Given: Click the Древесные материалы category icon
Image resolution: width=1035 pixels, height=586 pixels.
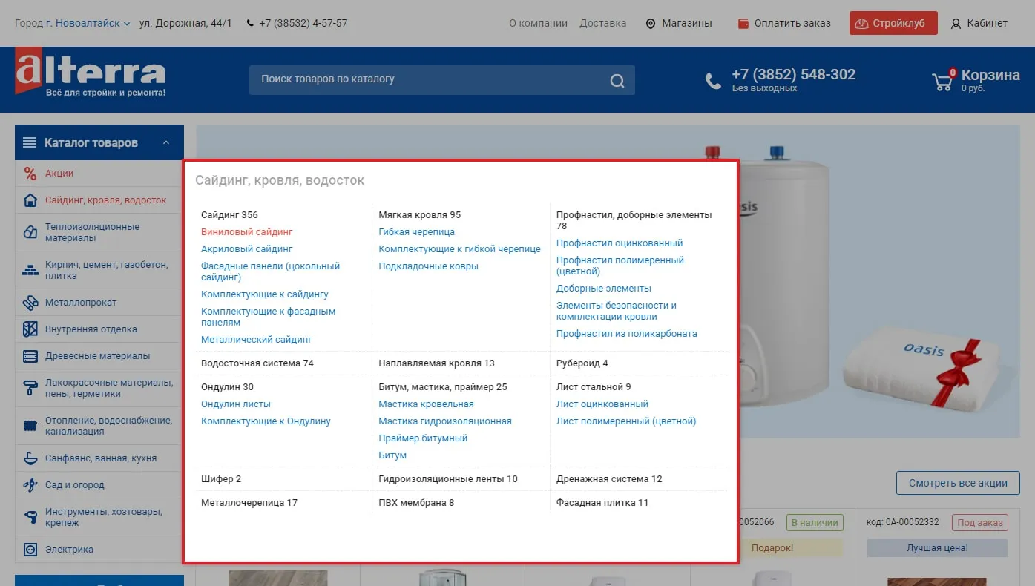Looking at the screenshot, I should click(30, 356).
